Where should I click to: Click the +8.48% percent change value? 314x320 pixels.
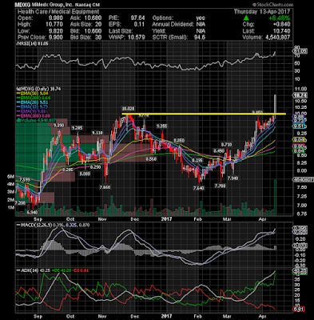coord(279,18)
